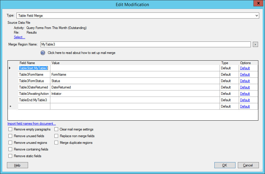This screenshot has width=265, height=174.
Task: Click the Select... source data file link
Action: point(19,37)
